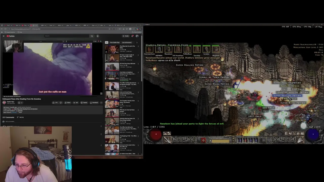Click the blue mana orb
Screen dimensions: 324x182
click(x=313, y=135)
